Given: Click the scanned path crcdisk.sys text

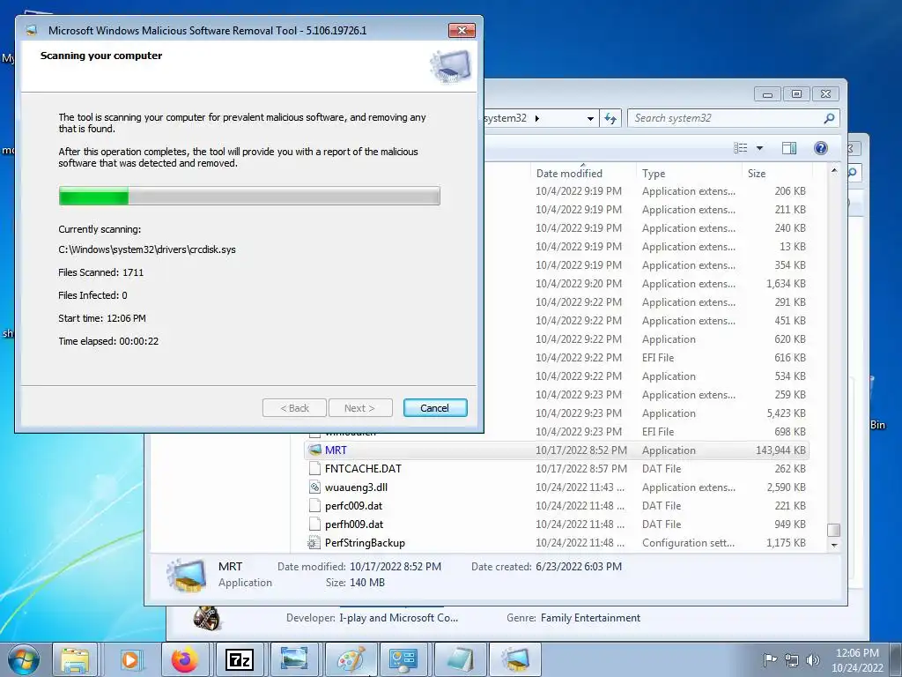Looking at the screenshot, I should (147, 249).
